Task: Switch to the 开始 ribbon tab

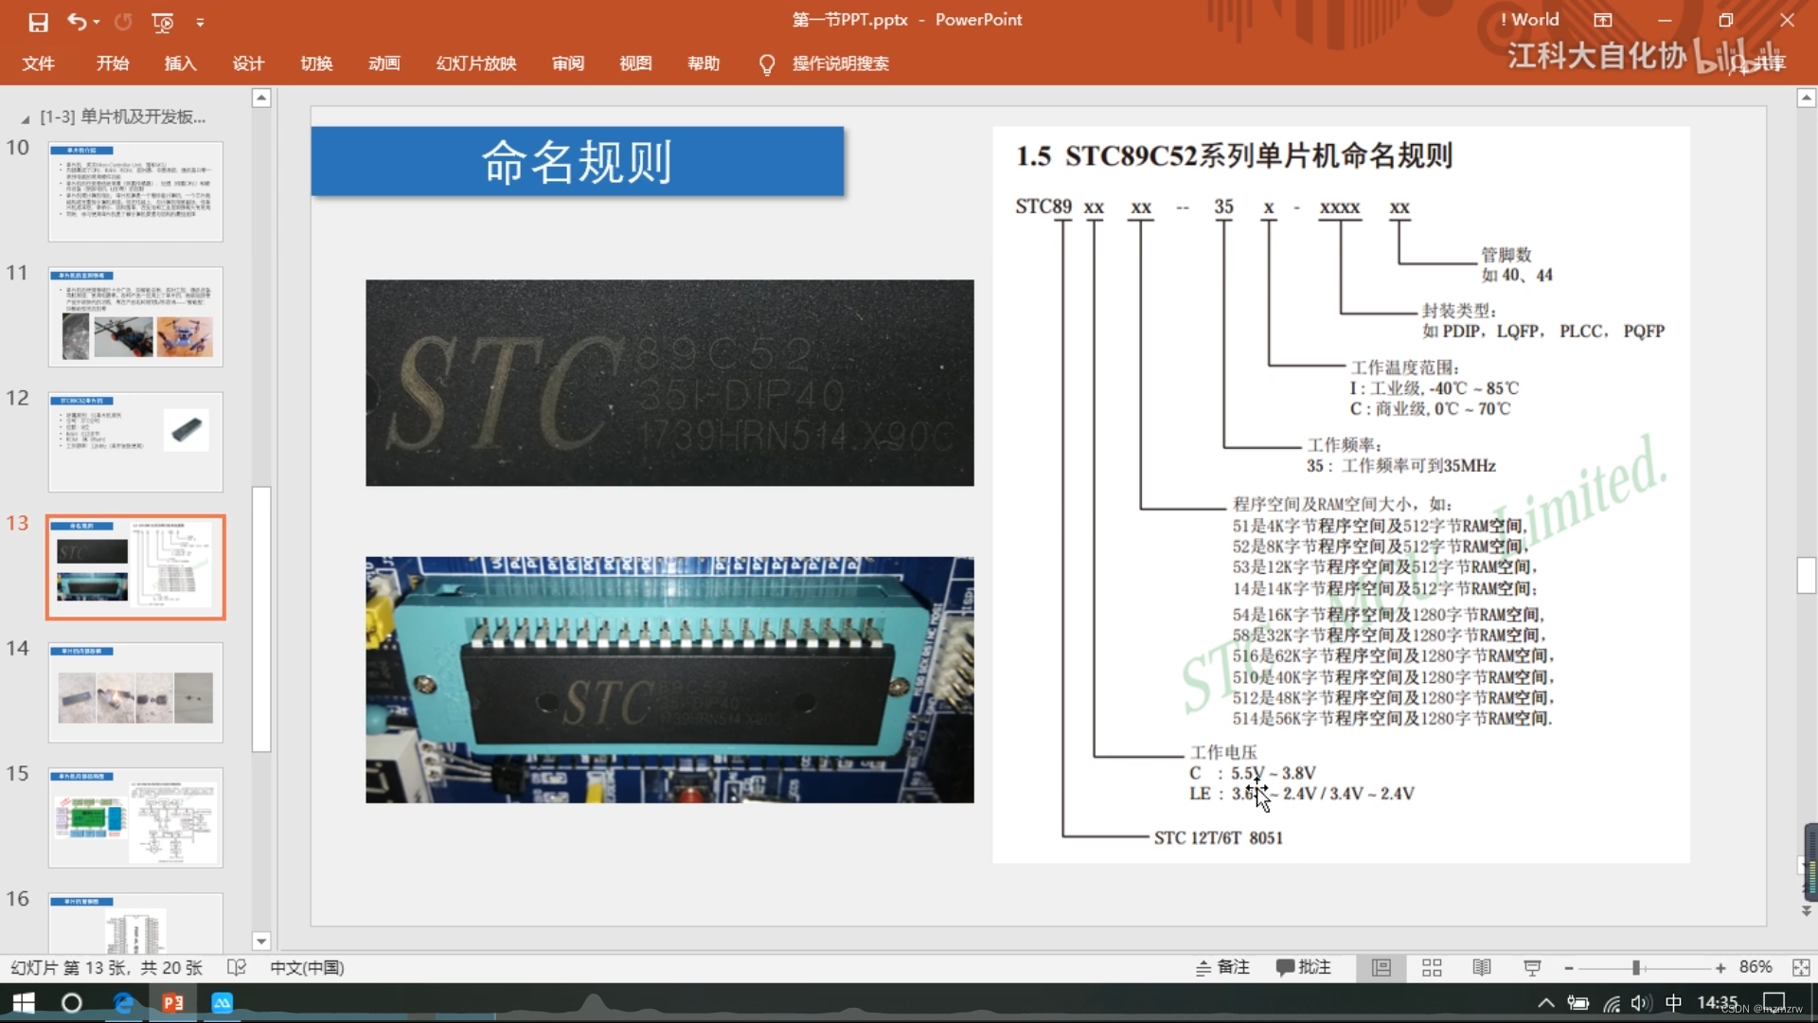Action: click(112, 63)
